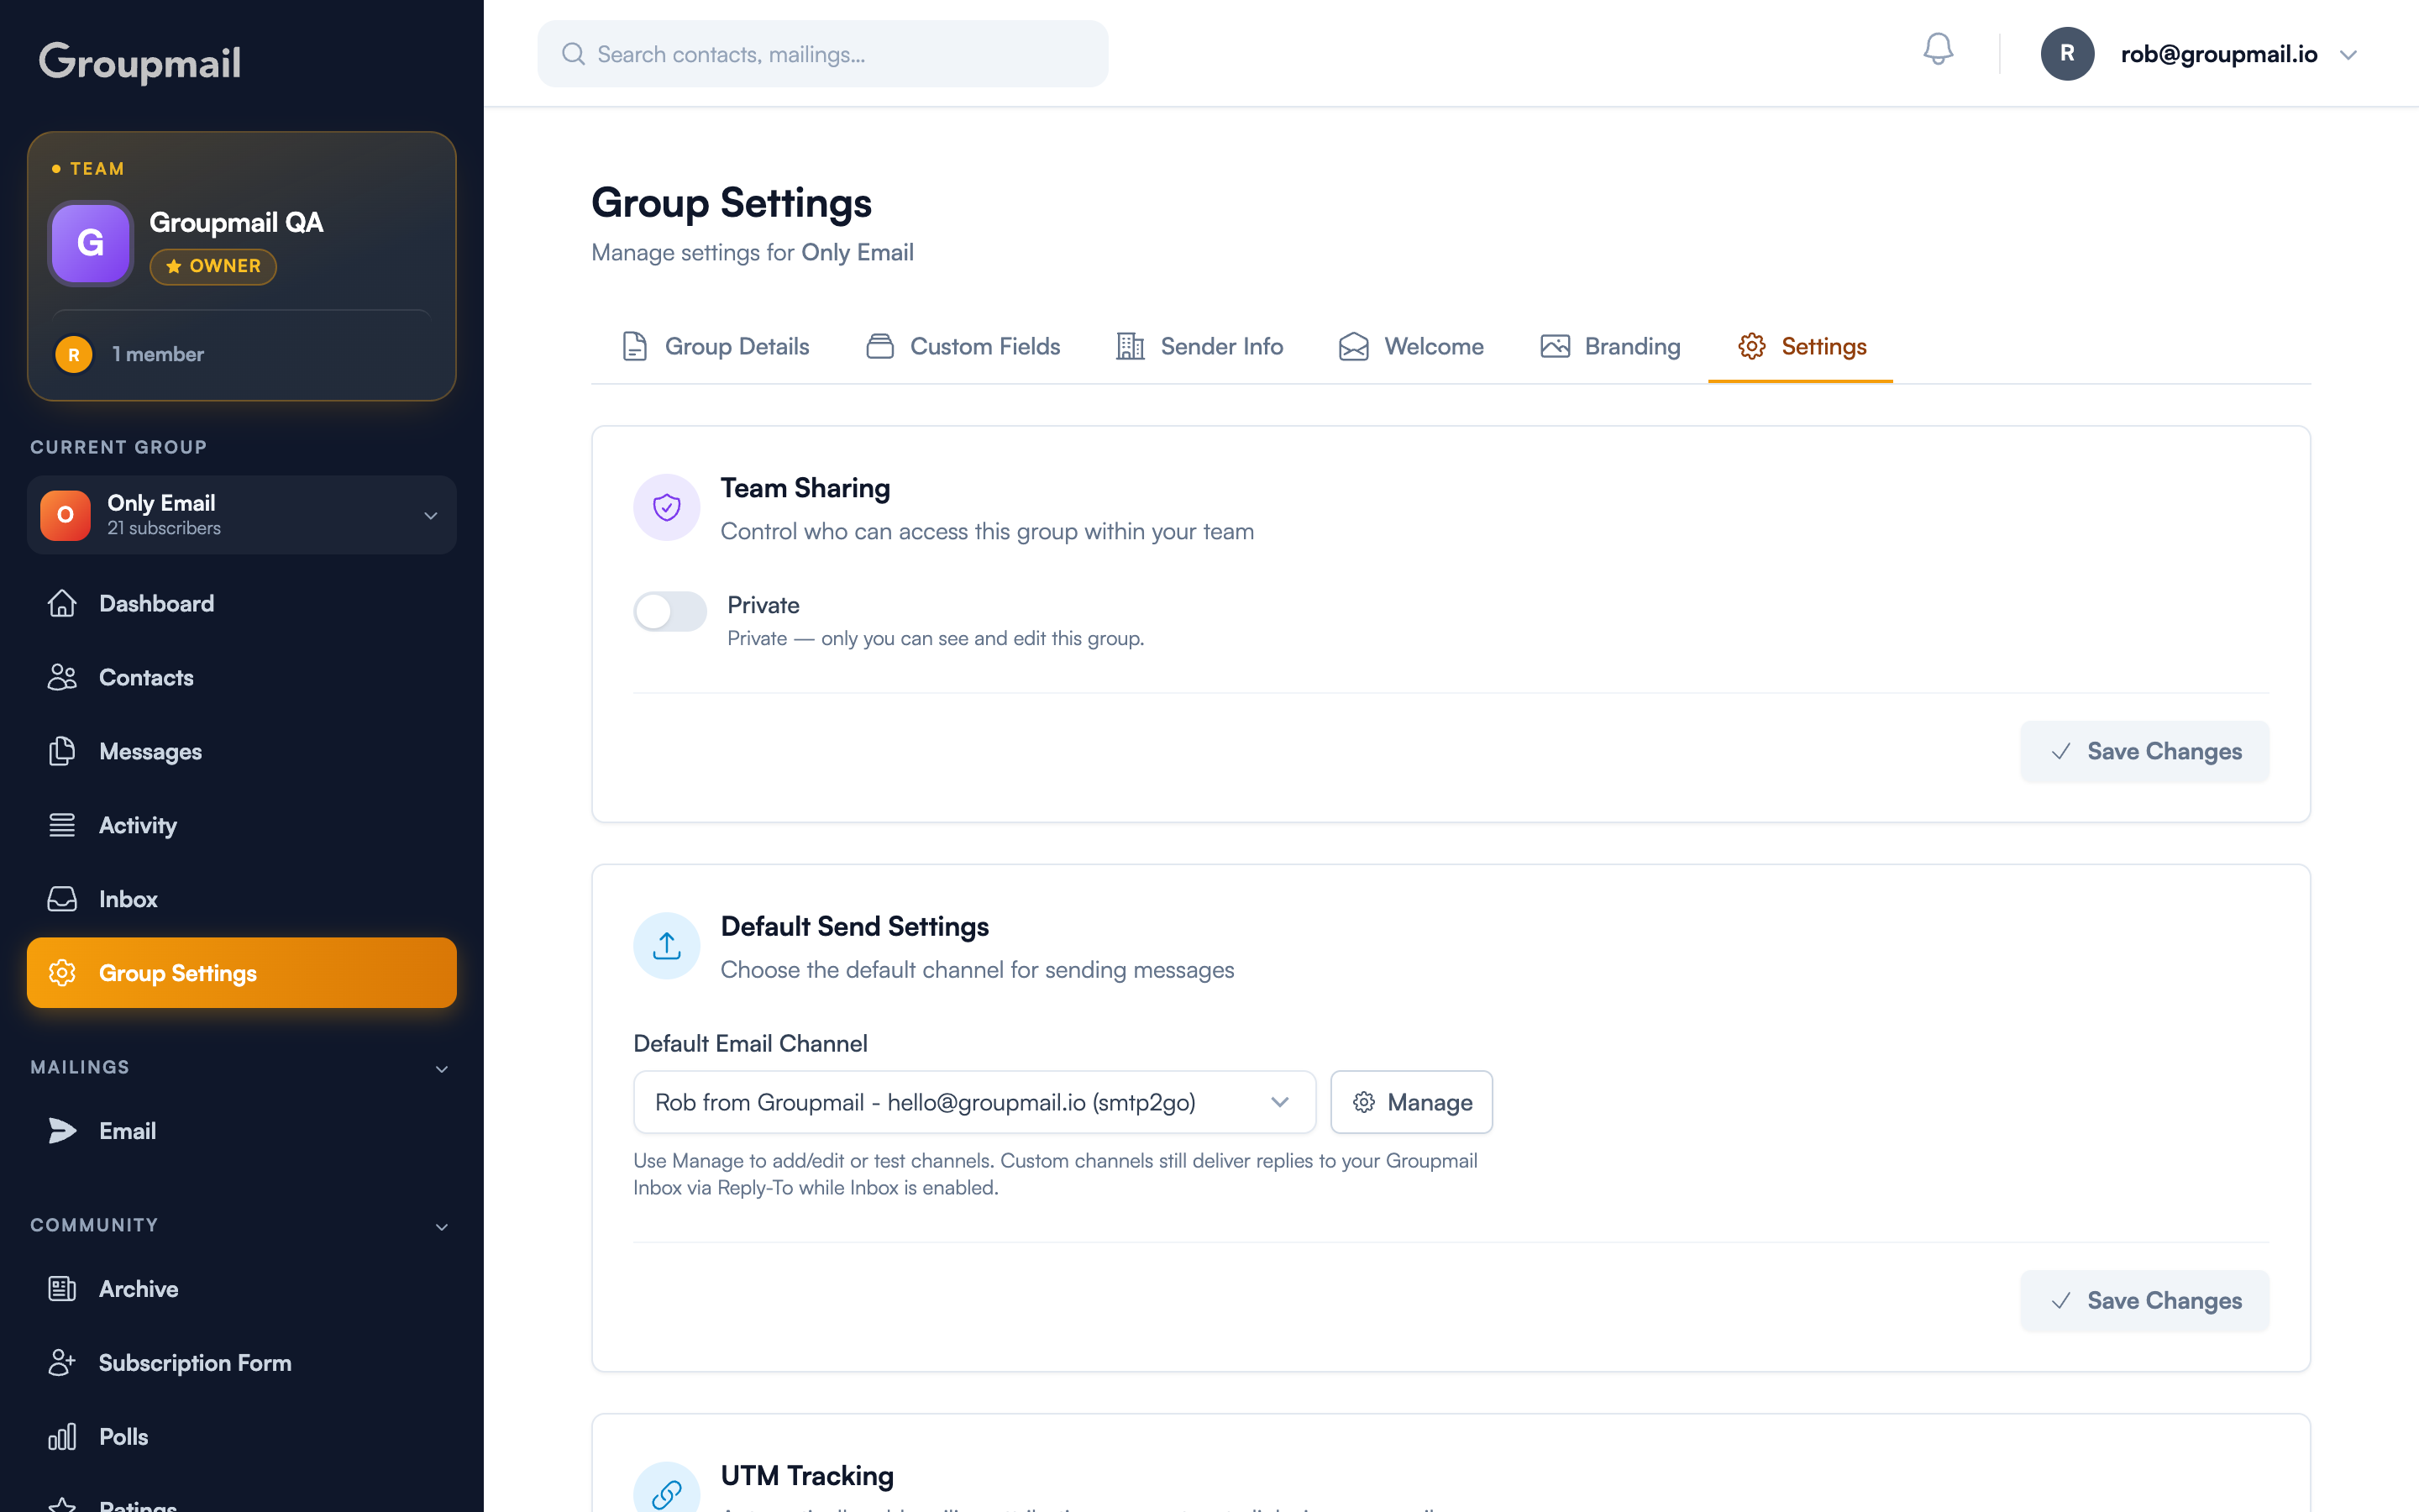Click the OWNER badge
This screenshot has width=2419, height=1512.
point(213,266)
